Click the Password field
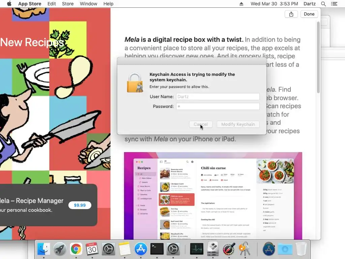Screen dimensions: 345x259 click(218, 106)
